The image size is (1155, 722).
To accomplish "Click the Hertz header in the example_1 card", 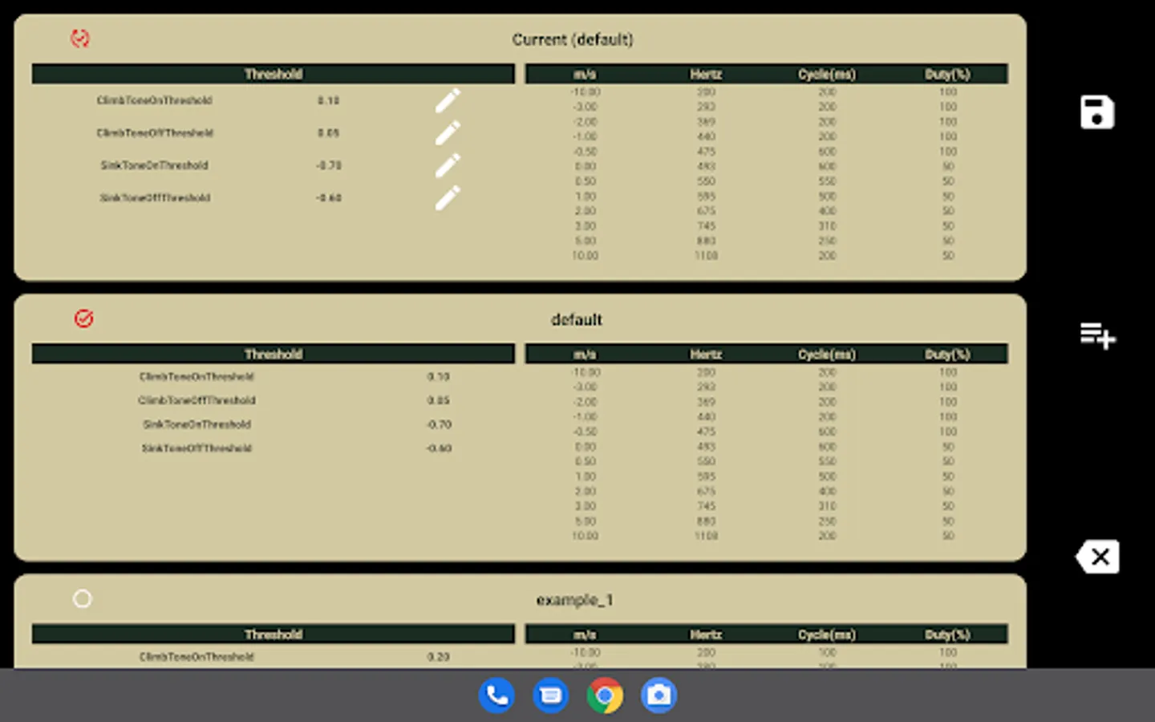I will pos(706,634).
